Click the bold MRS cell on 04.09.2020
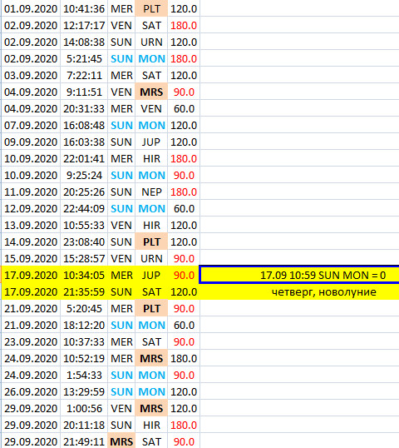The height and width of the screenshot is (448, 399). pyautogui.click(x=151, y=92)
